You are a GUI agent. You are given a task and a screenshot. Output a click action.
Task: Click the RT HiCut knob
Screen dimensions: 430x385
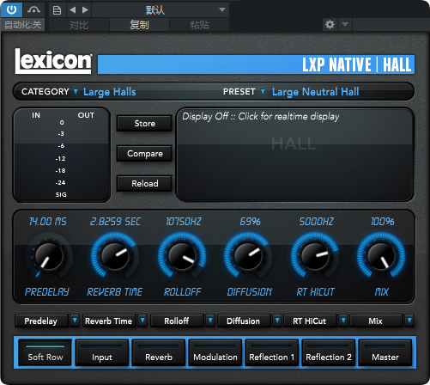point(315,255)
